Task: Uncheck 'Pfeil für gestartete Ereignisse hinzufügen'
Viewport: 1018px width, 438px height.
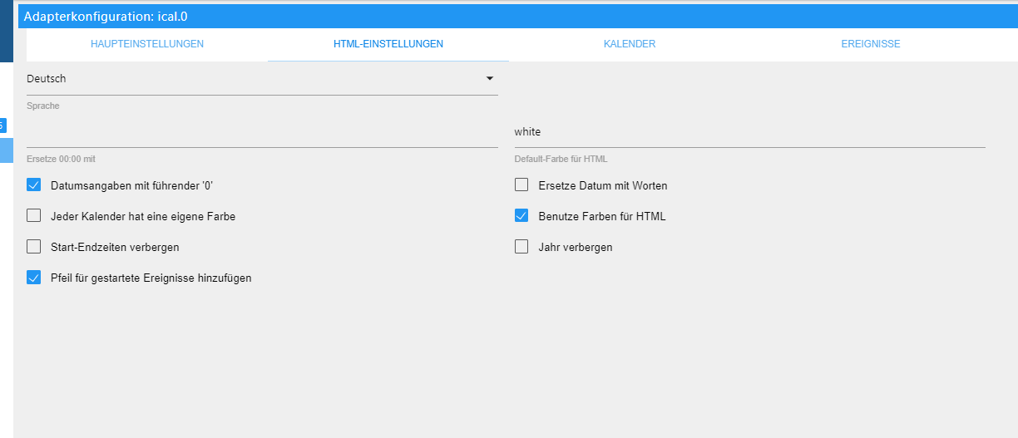Action: pos(34,278)
